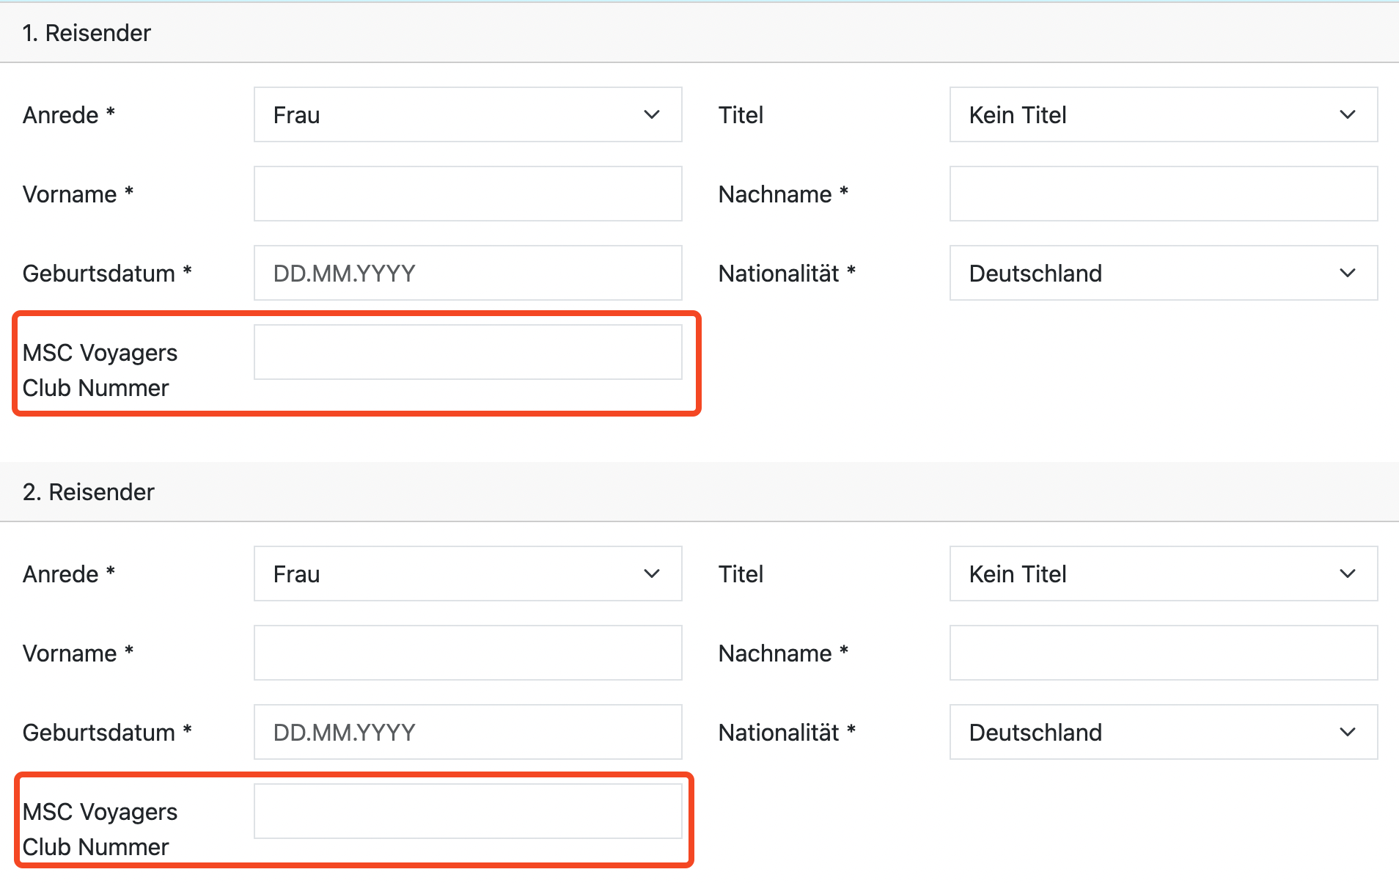
Task: Focus Vorname field of 1. Reisender
Action: click(468, 194)
